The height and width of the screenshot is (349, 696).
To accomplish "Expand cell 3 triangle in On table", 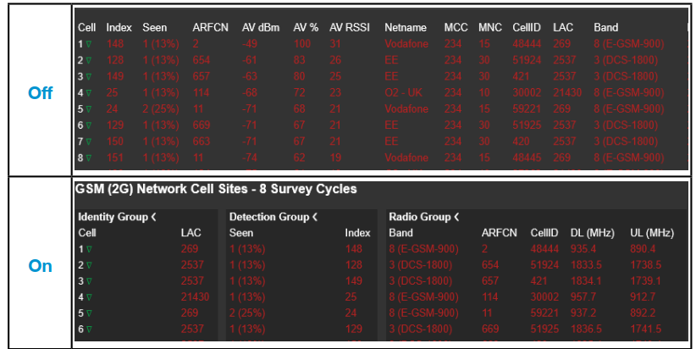I will click(89, 281).
